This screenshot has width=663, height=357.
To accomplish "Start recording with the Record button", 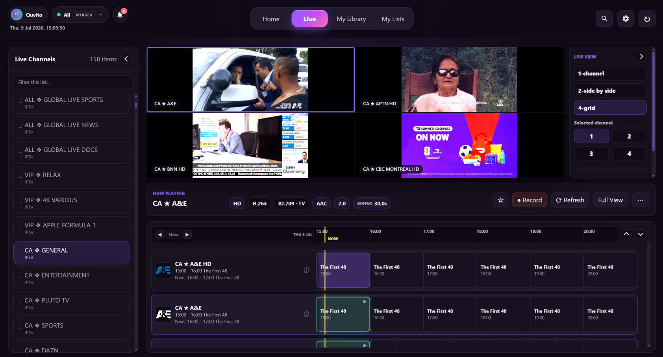I will (530, 200).
